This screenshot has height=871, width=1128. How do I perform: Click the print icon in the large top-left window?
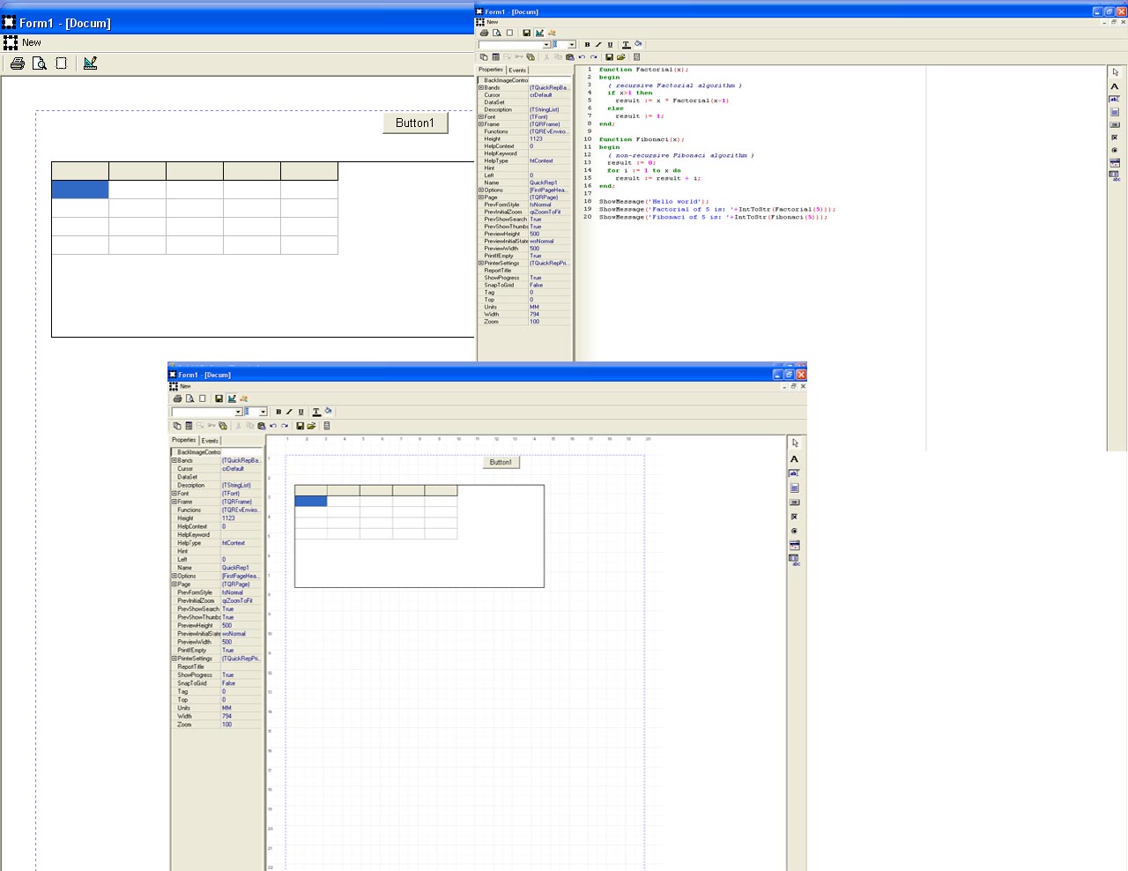17,63
